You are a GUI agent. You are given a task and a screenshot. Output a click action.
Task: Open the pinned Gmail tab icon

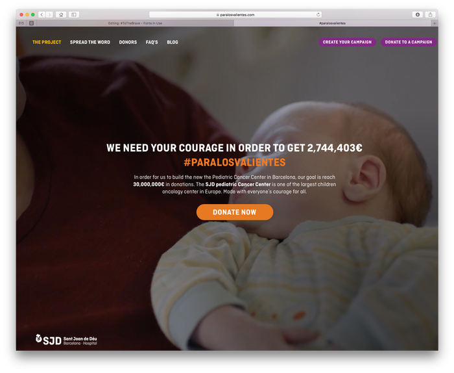click(21, 23)
